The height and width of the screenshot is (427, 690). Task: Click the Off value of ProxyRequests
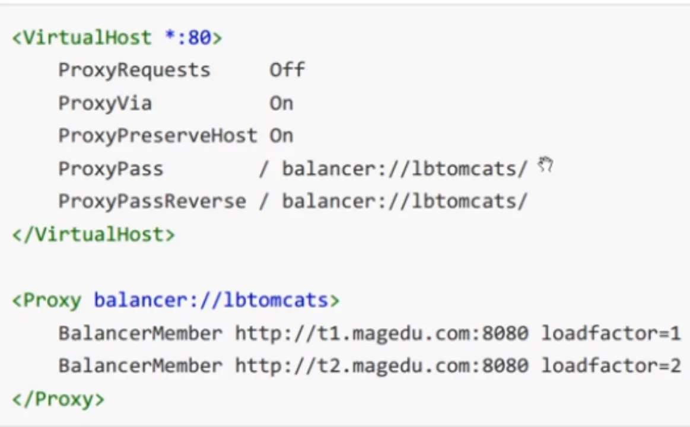coord(287,69)
